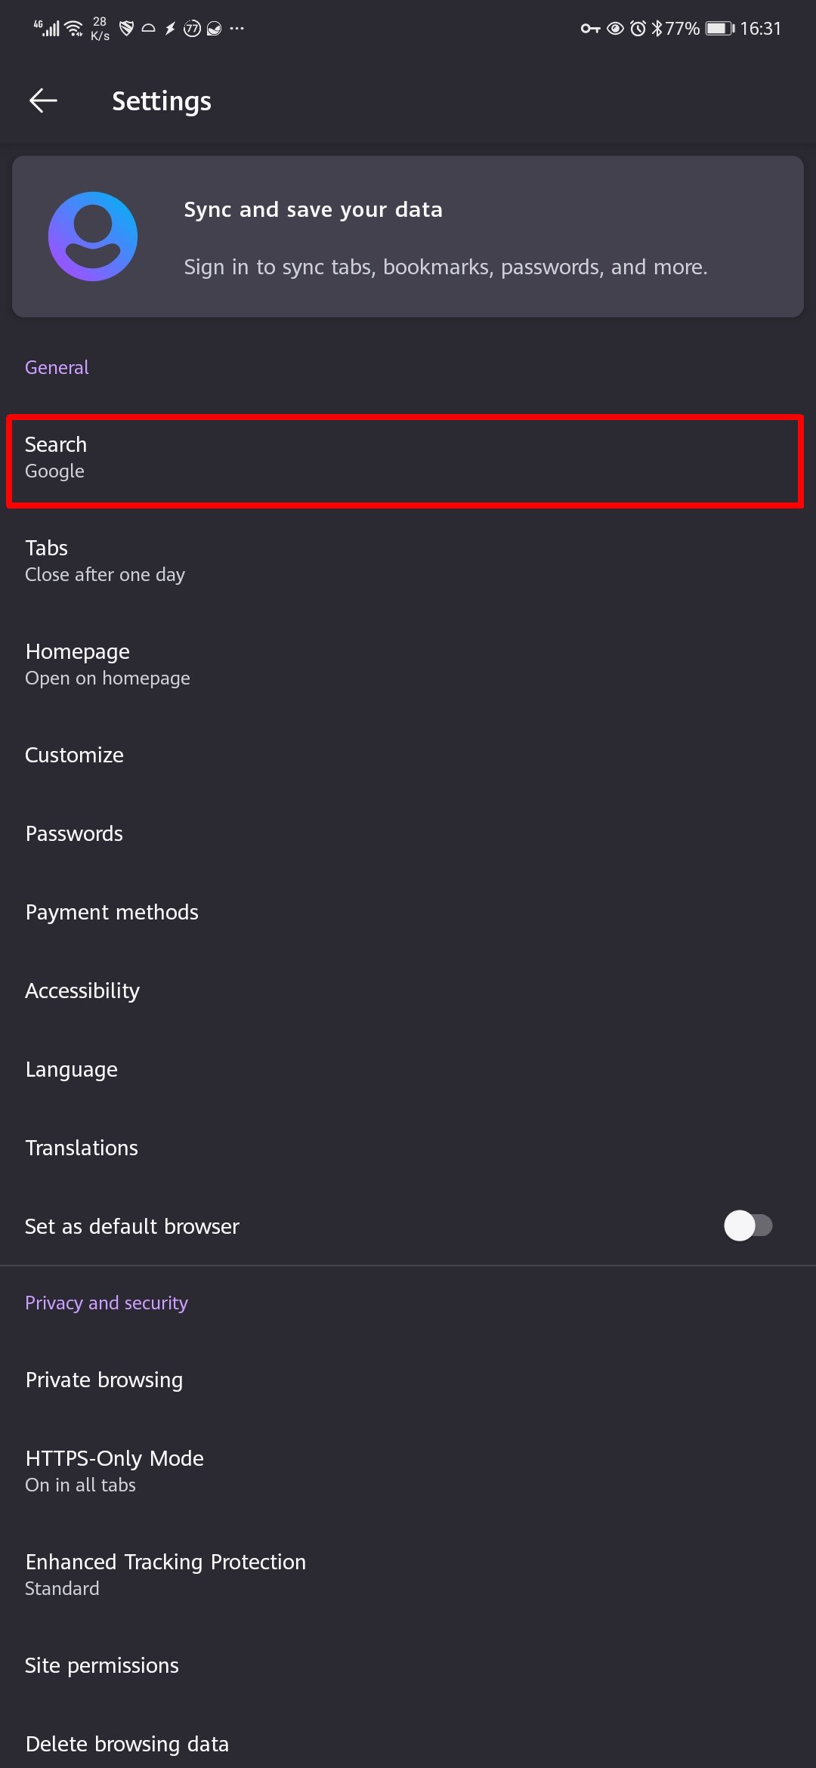
Task: Select the Language option
Action: (x=408, y=1069)
